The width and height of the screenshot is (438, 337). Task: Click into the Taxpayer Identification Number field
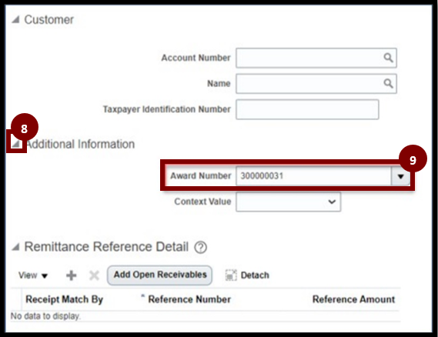tap(307, 109)
